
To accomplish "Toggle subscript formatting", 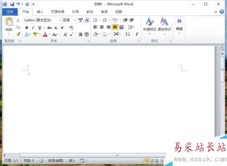I will (x=56, y=28).
